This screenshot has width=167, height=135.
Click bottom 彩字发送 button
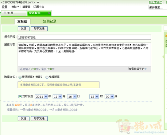(x=39, y=119)
